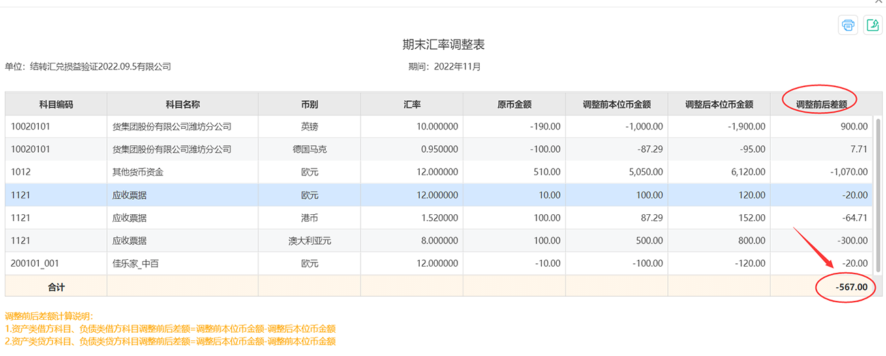Viewport: 886px width, 356px height.
Task: Select the 其他货币资金 row name cell
Action: click(x=138, y=173)
